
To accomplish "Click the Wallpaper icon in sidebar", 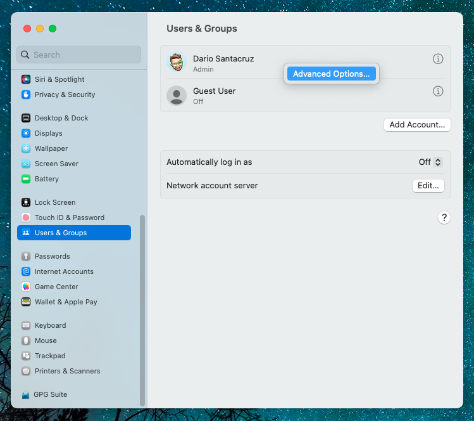I will (26, 148).
